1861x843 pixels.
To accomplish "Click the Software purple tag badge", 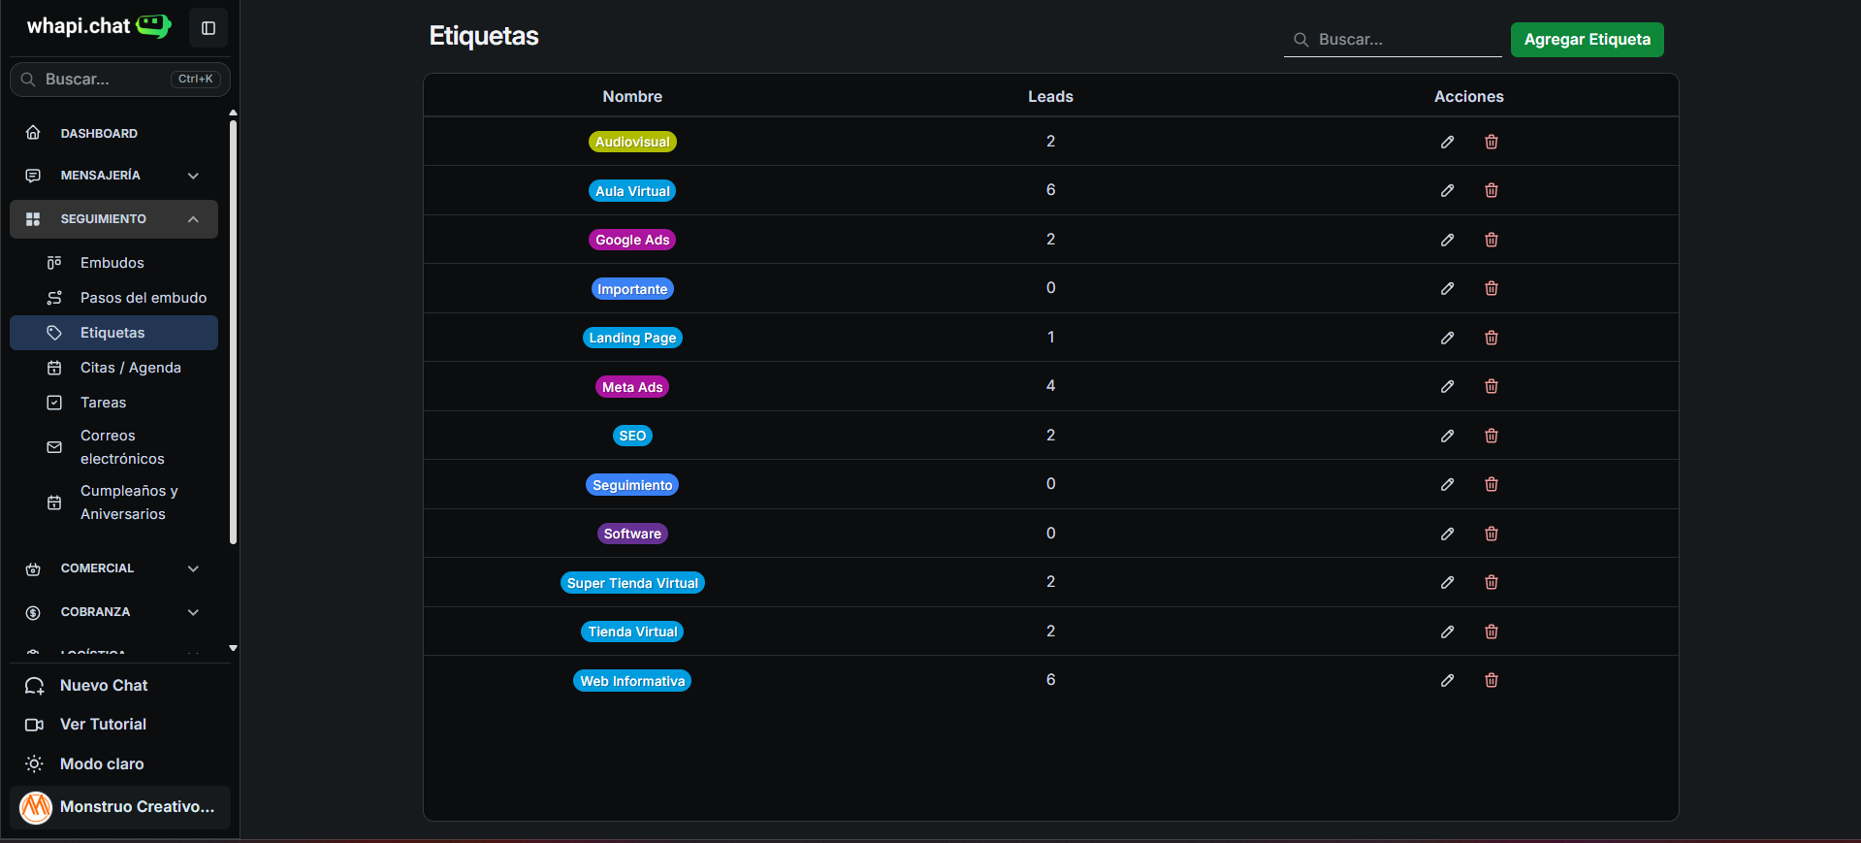I will coord(632,534).
